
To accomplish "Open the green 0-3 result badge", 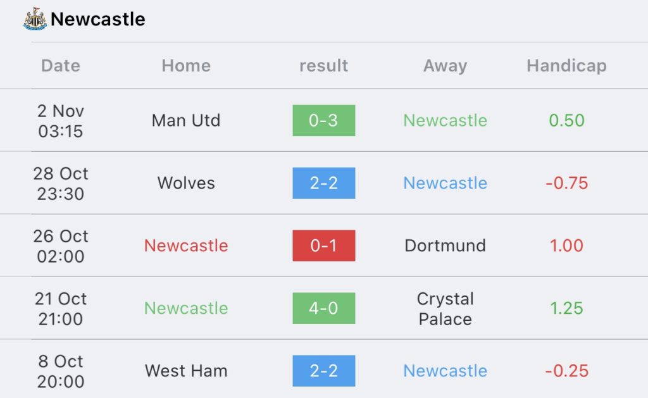I will click(x=324, y=120).
